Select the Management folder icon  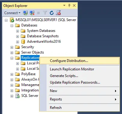tap(17, 85)
